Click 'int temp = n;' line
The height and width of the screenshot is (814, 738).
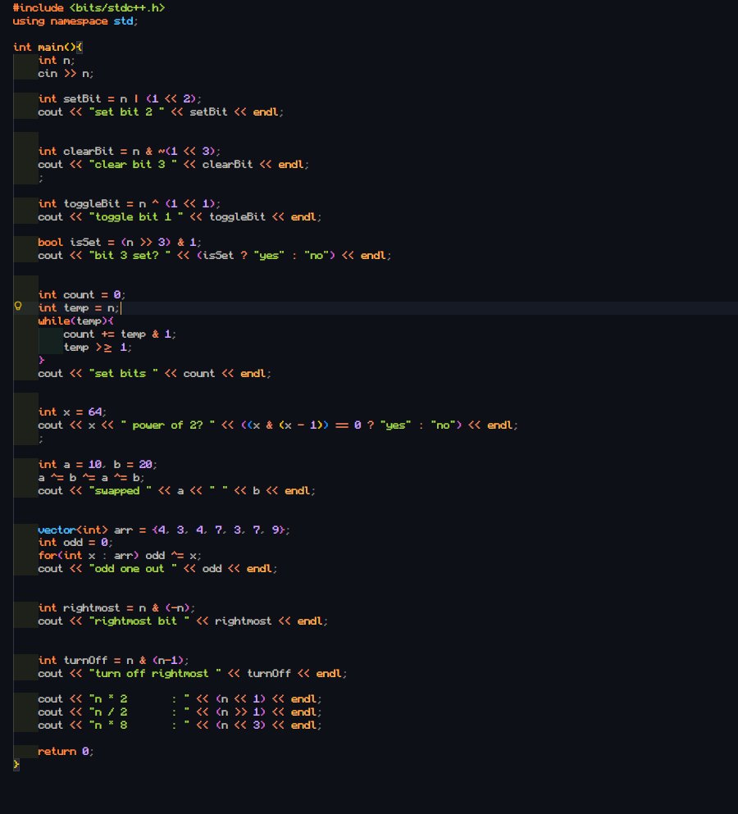pyautogui.click(x=79, y=308)
